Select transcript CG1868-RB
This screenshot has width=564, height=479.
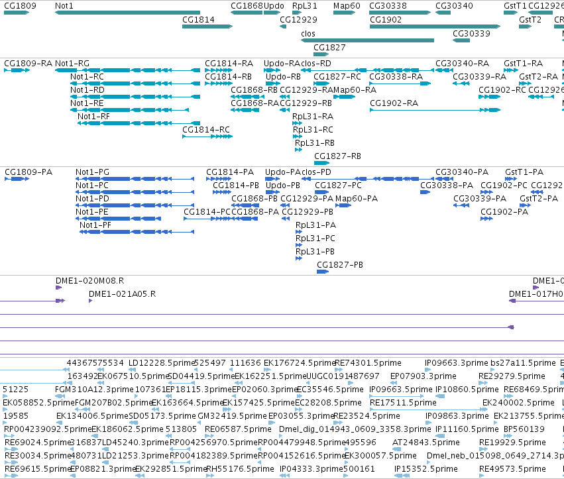(247, 97)
